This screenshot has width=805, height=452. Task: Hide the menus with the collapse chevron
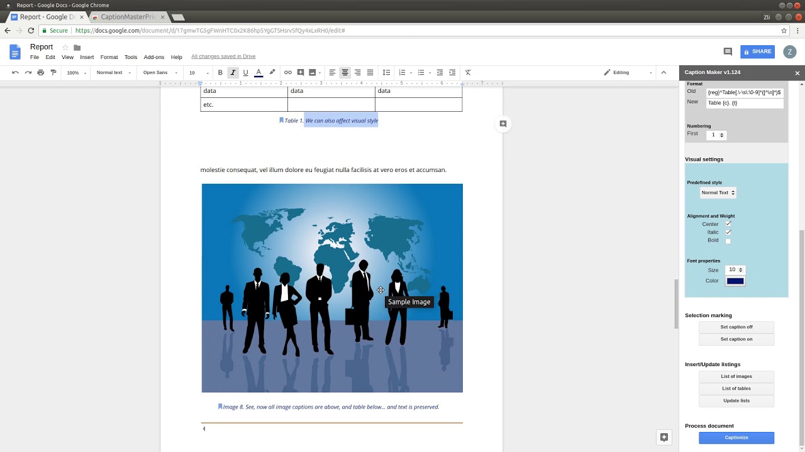tap(663, 73)
